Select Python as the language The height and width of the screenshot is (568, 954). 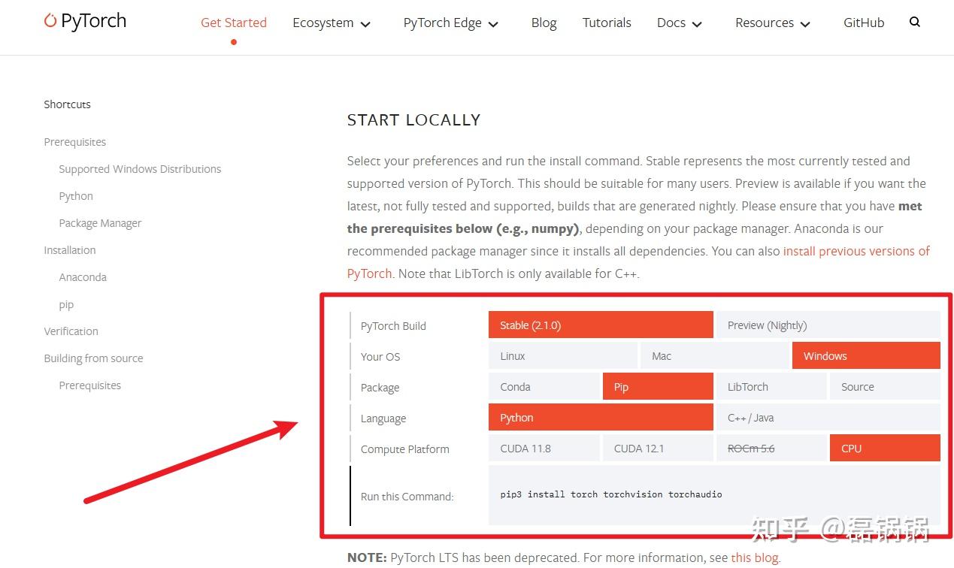[x=601, y=417]
